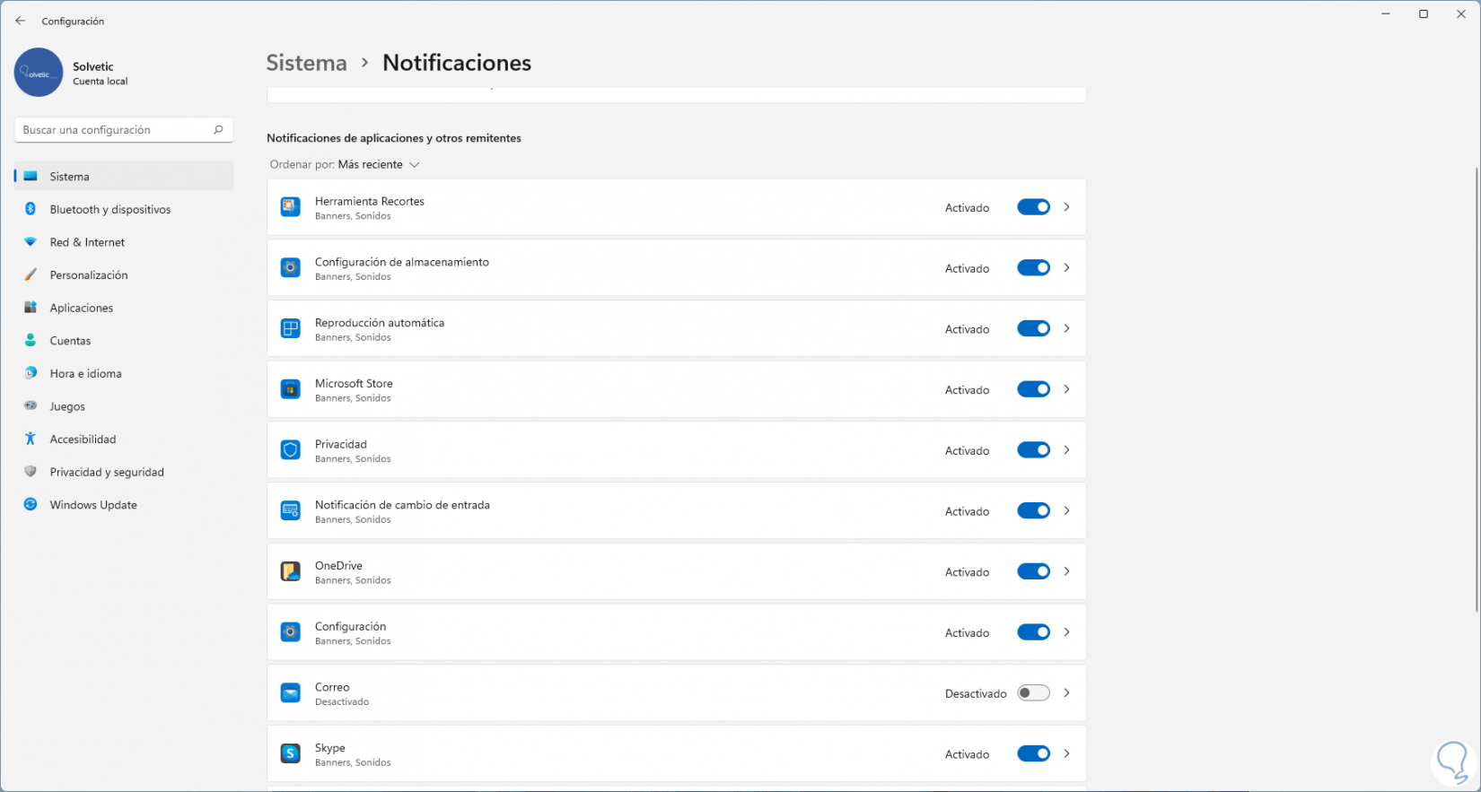This screenshot has width=1481, height=792.
Task: Open the Solvetic account profile
Action: (x=72, y=73)
